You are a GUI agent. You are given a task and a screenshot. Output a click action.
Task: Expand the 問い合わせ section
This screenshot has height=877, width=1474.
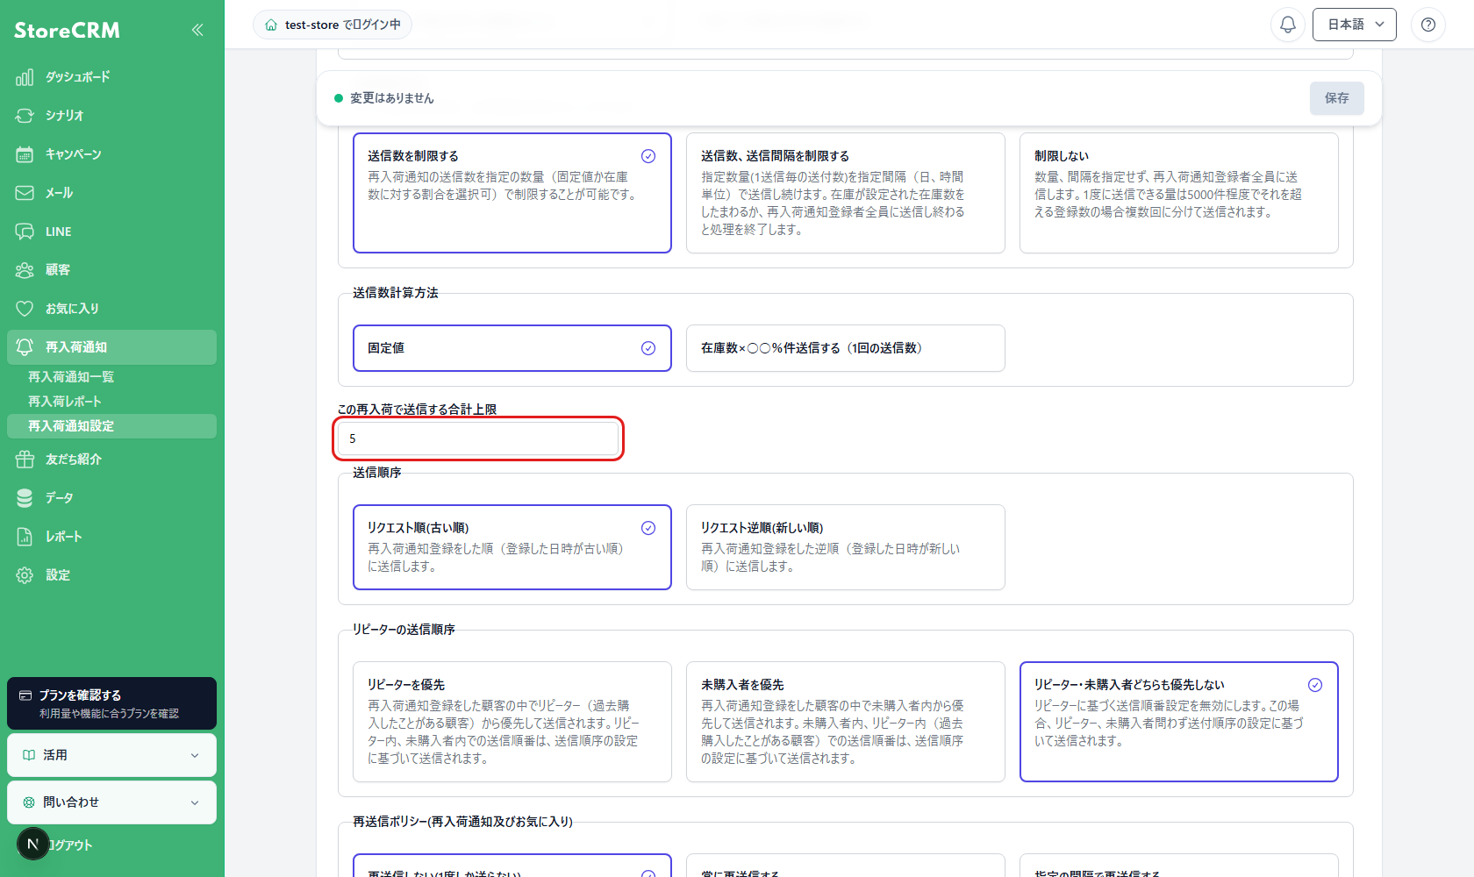click(x=111, y=802)
